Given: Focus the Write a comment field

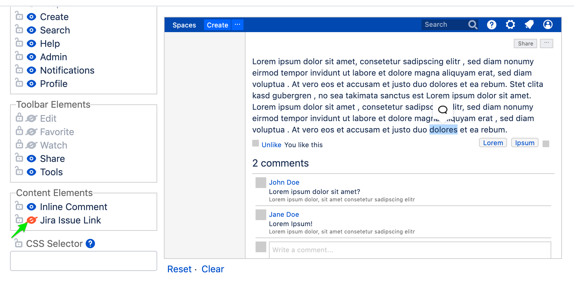Looking at the screenshot, I should click(x=410, y=250).
